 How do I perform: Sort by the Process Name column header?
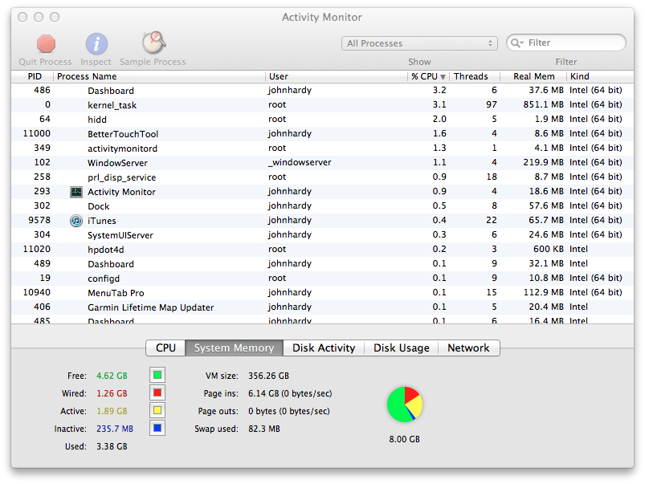[x=160, y=76]
